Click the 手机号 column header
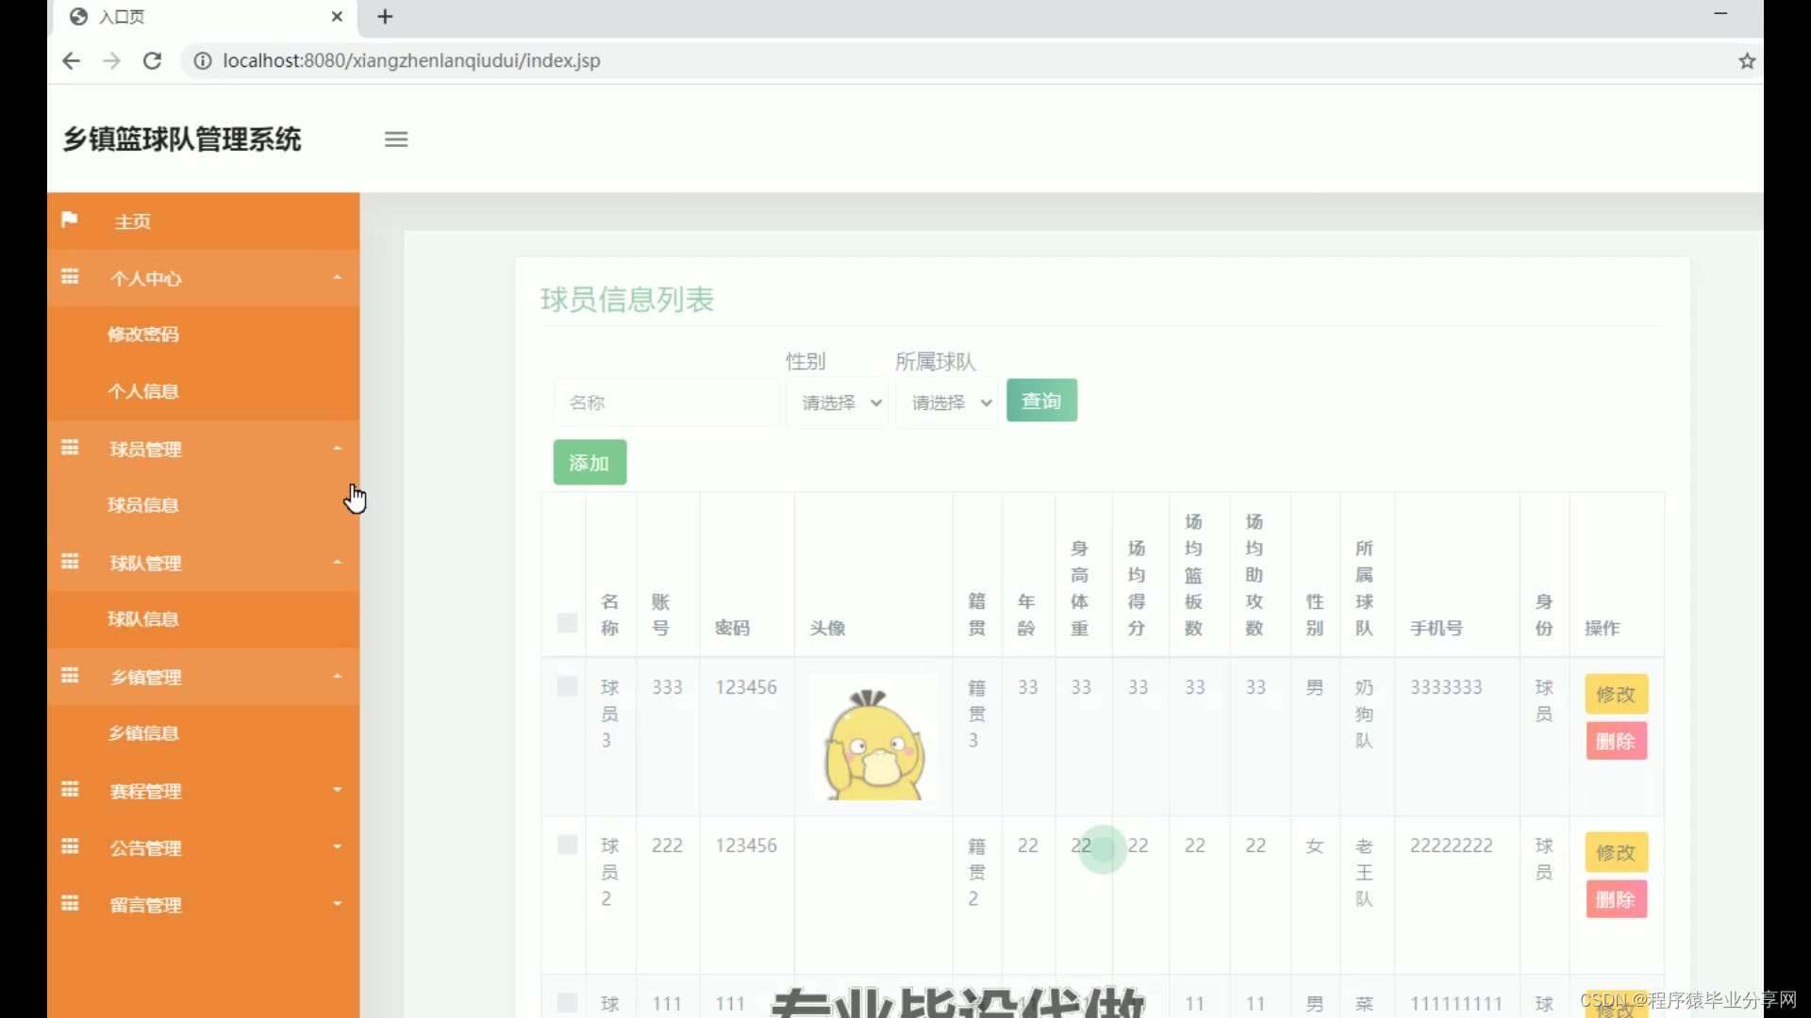1811x1018 pixels. (x=1436, y=628)
